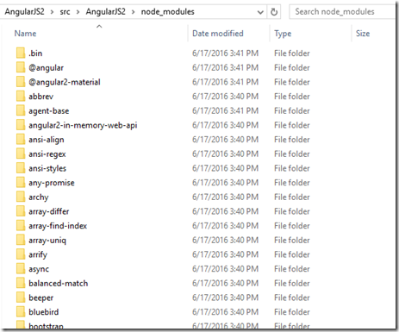Click the arrify folder icon
Screen dimensions: 399x332
21,254
